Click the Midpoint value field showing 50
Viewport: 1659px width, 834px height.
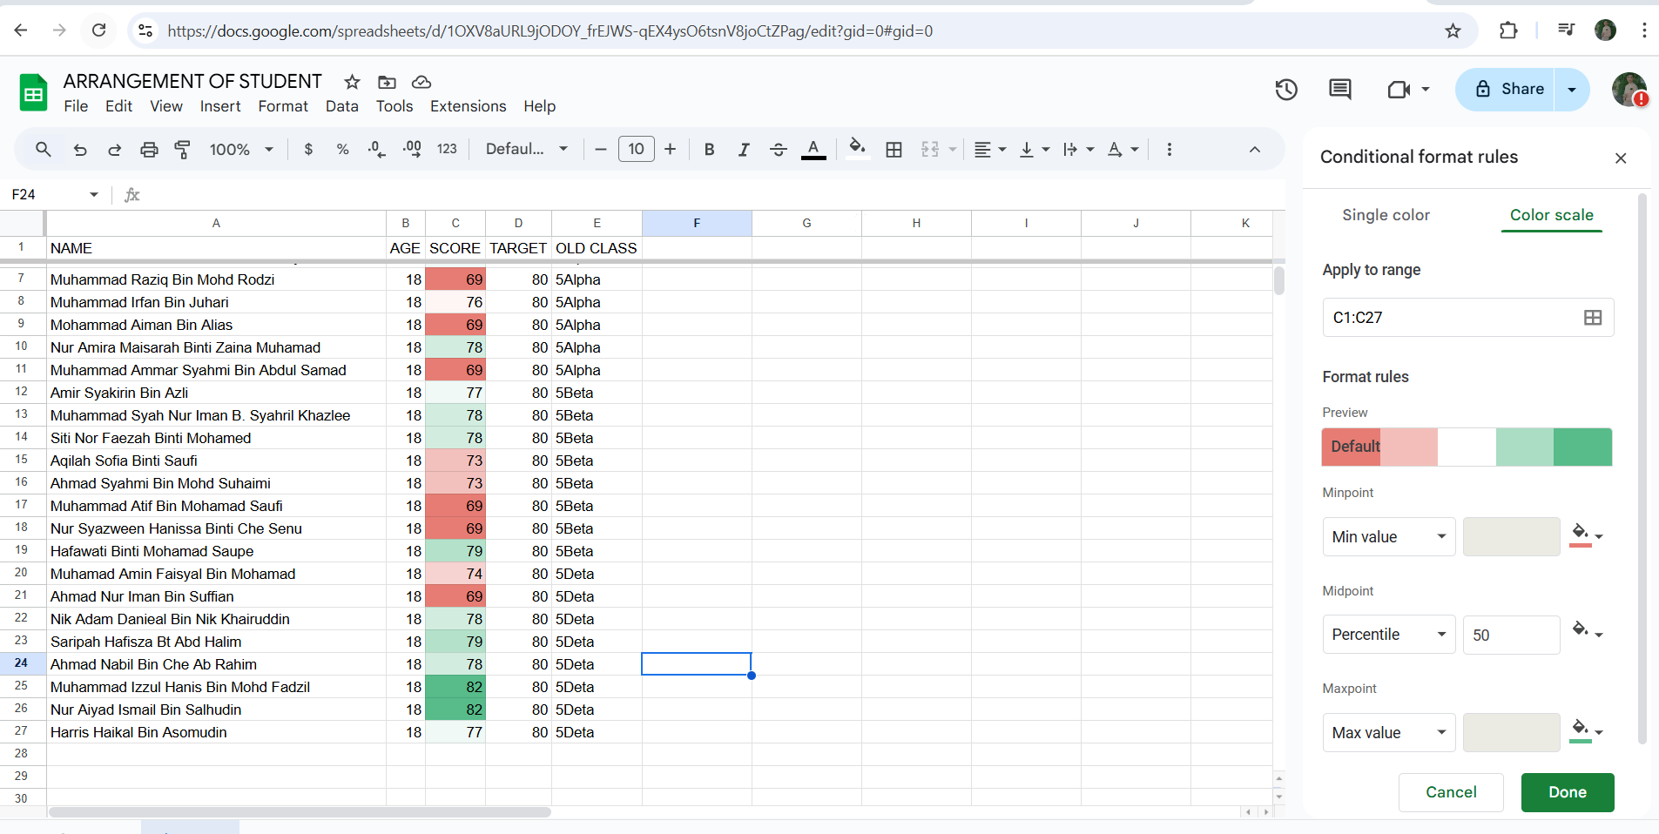click(1510, 635)
